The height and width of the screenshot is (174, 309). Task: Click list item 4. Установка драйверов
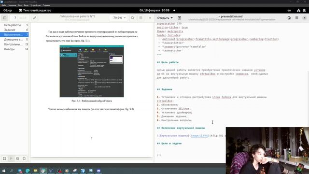[x=174, y=113]
